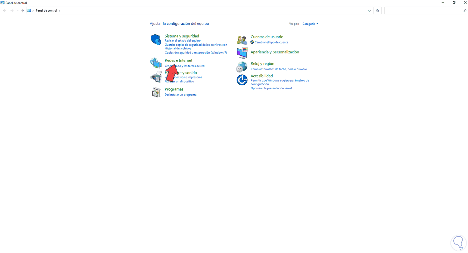The width and height of the screenshot is (468, 253).
Task: Click the Panel de control title bar icon
Action: 2,3
